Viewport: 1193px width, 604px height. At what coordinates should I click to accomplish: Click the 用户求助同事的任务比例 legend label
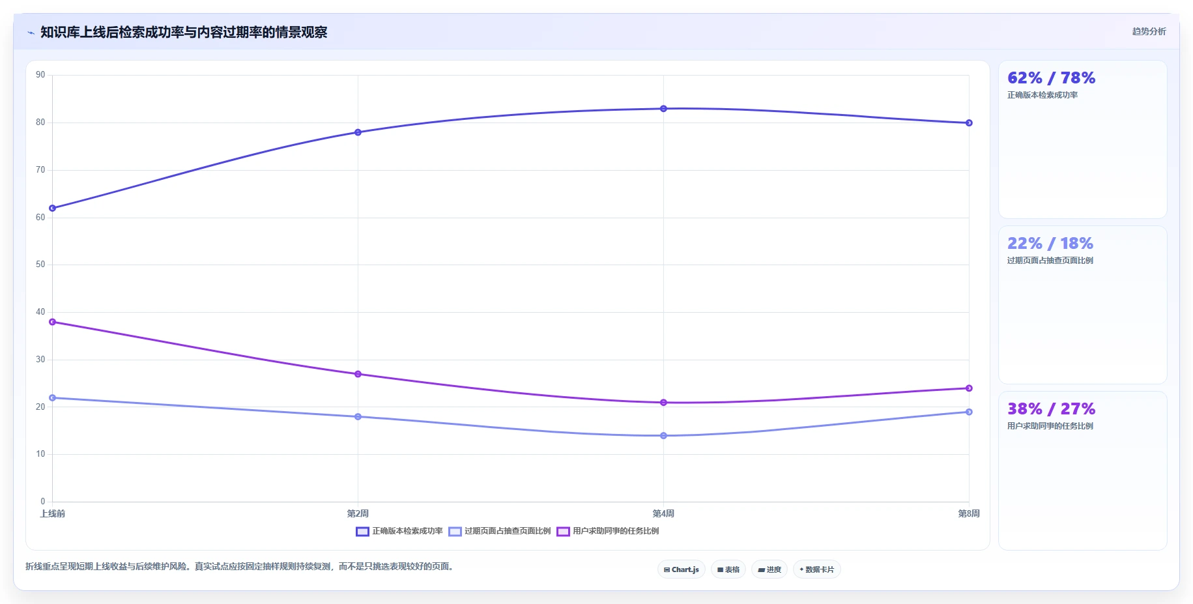[x=616, y=531]
